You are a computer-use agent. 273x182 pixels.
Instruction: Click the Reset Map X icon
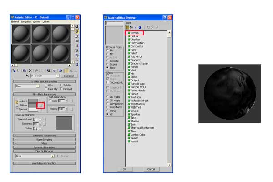click(x=30, y=71)
